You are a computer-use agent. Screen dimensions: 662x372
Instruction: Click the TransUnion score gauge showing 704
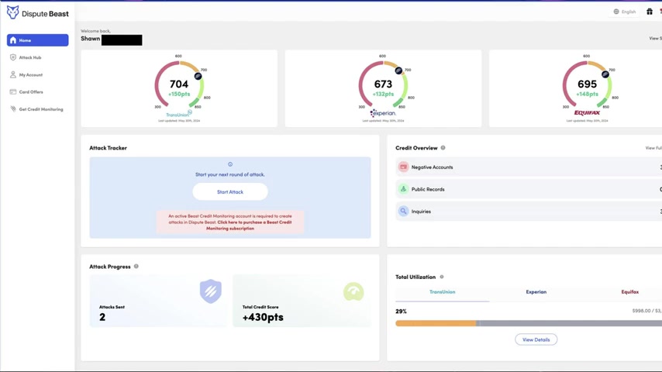tap(179, 84)
